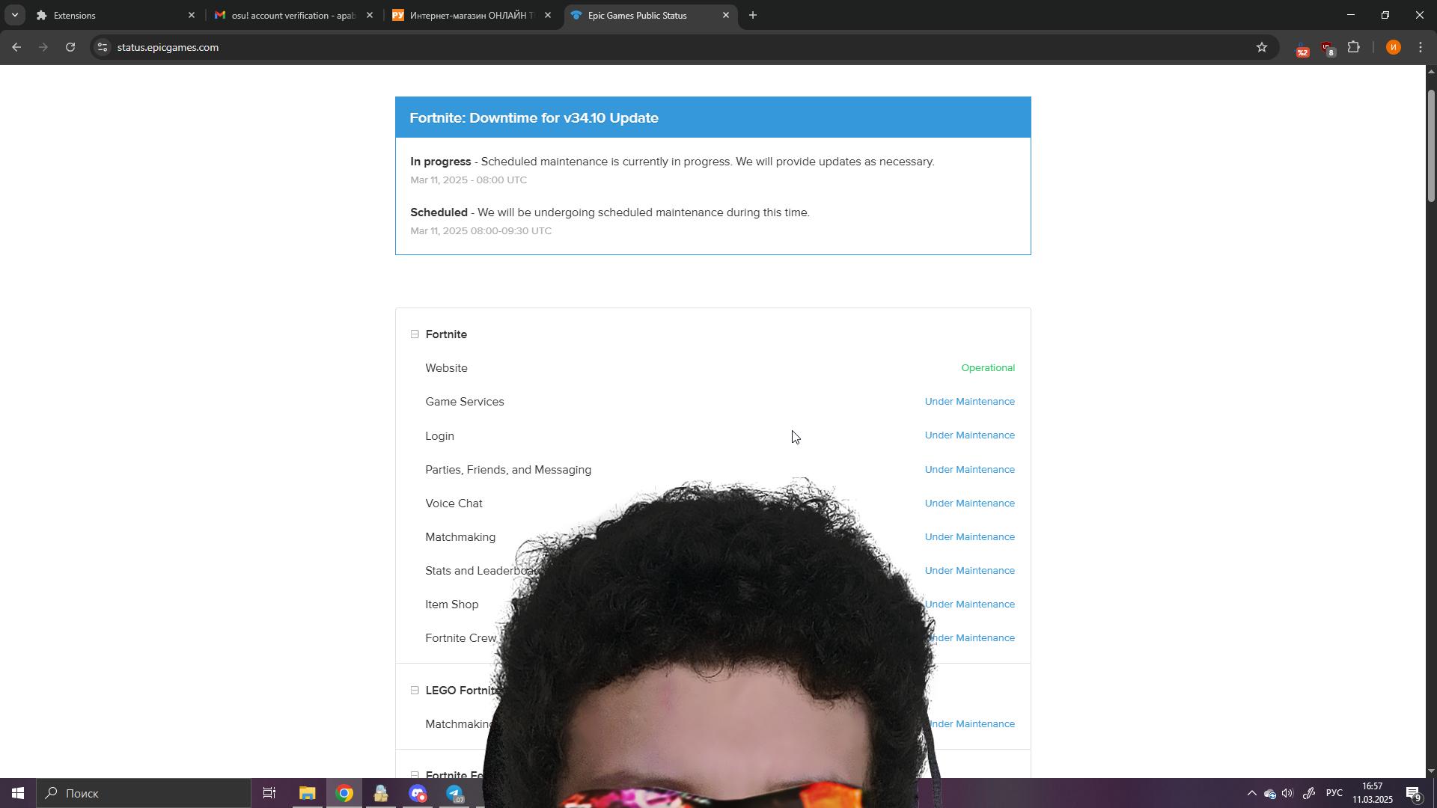
Task: Open the Windows Start menu
Action: pos(18,793)
